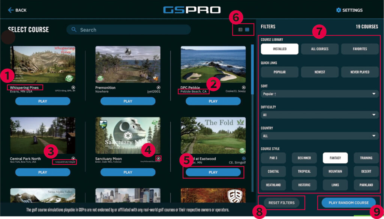Screen dimensions: 384x219
Task: Enable the Par 3 course style filter
Action: (x=273, y=158)
